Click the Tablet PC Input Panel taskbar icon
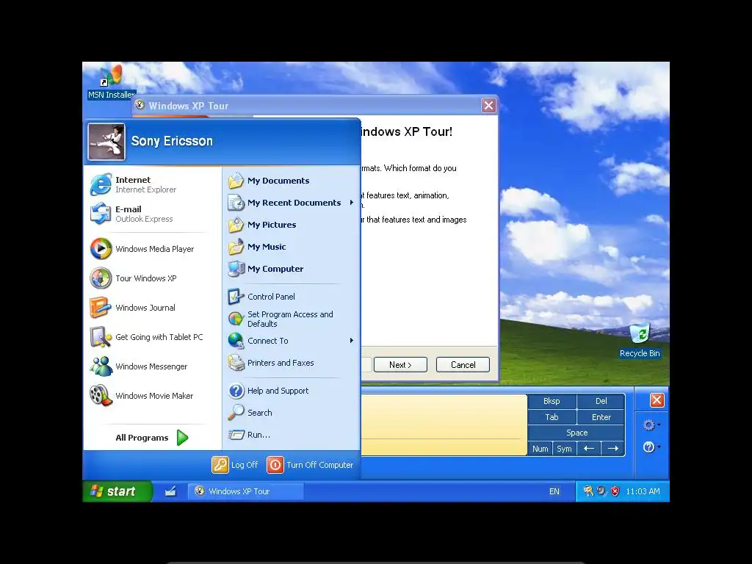 pos(170,491)
